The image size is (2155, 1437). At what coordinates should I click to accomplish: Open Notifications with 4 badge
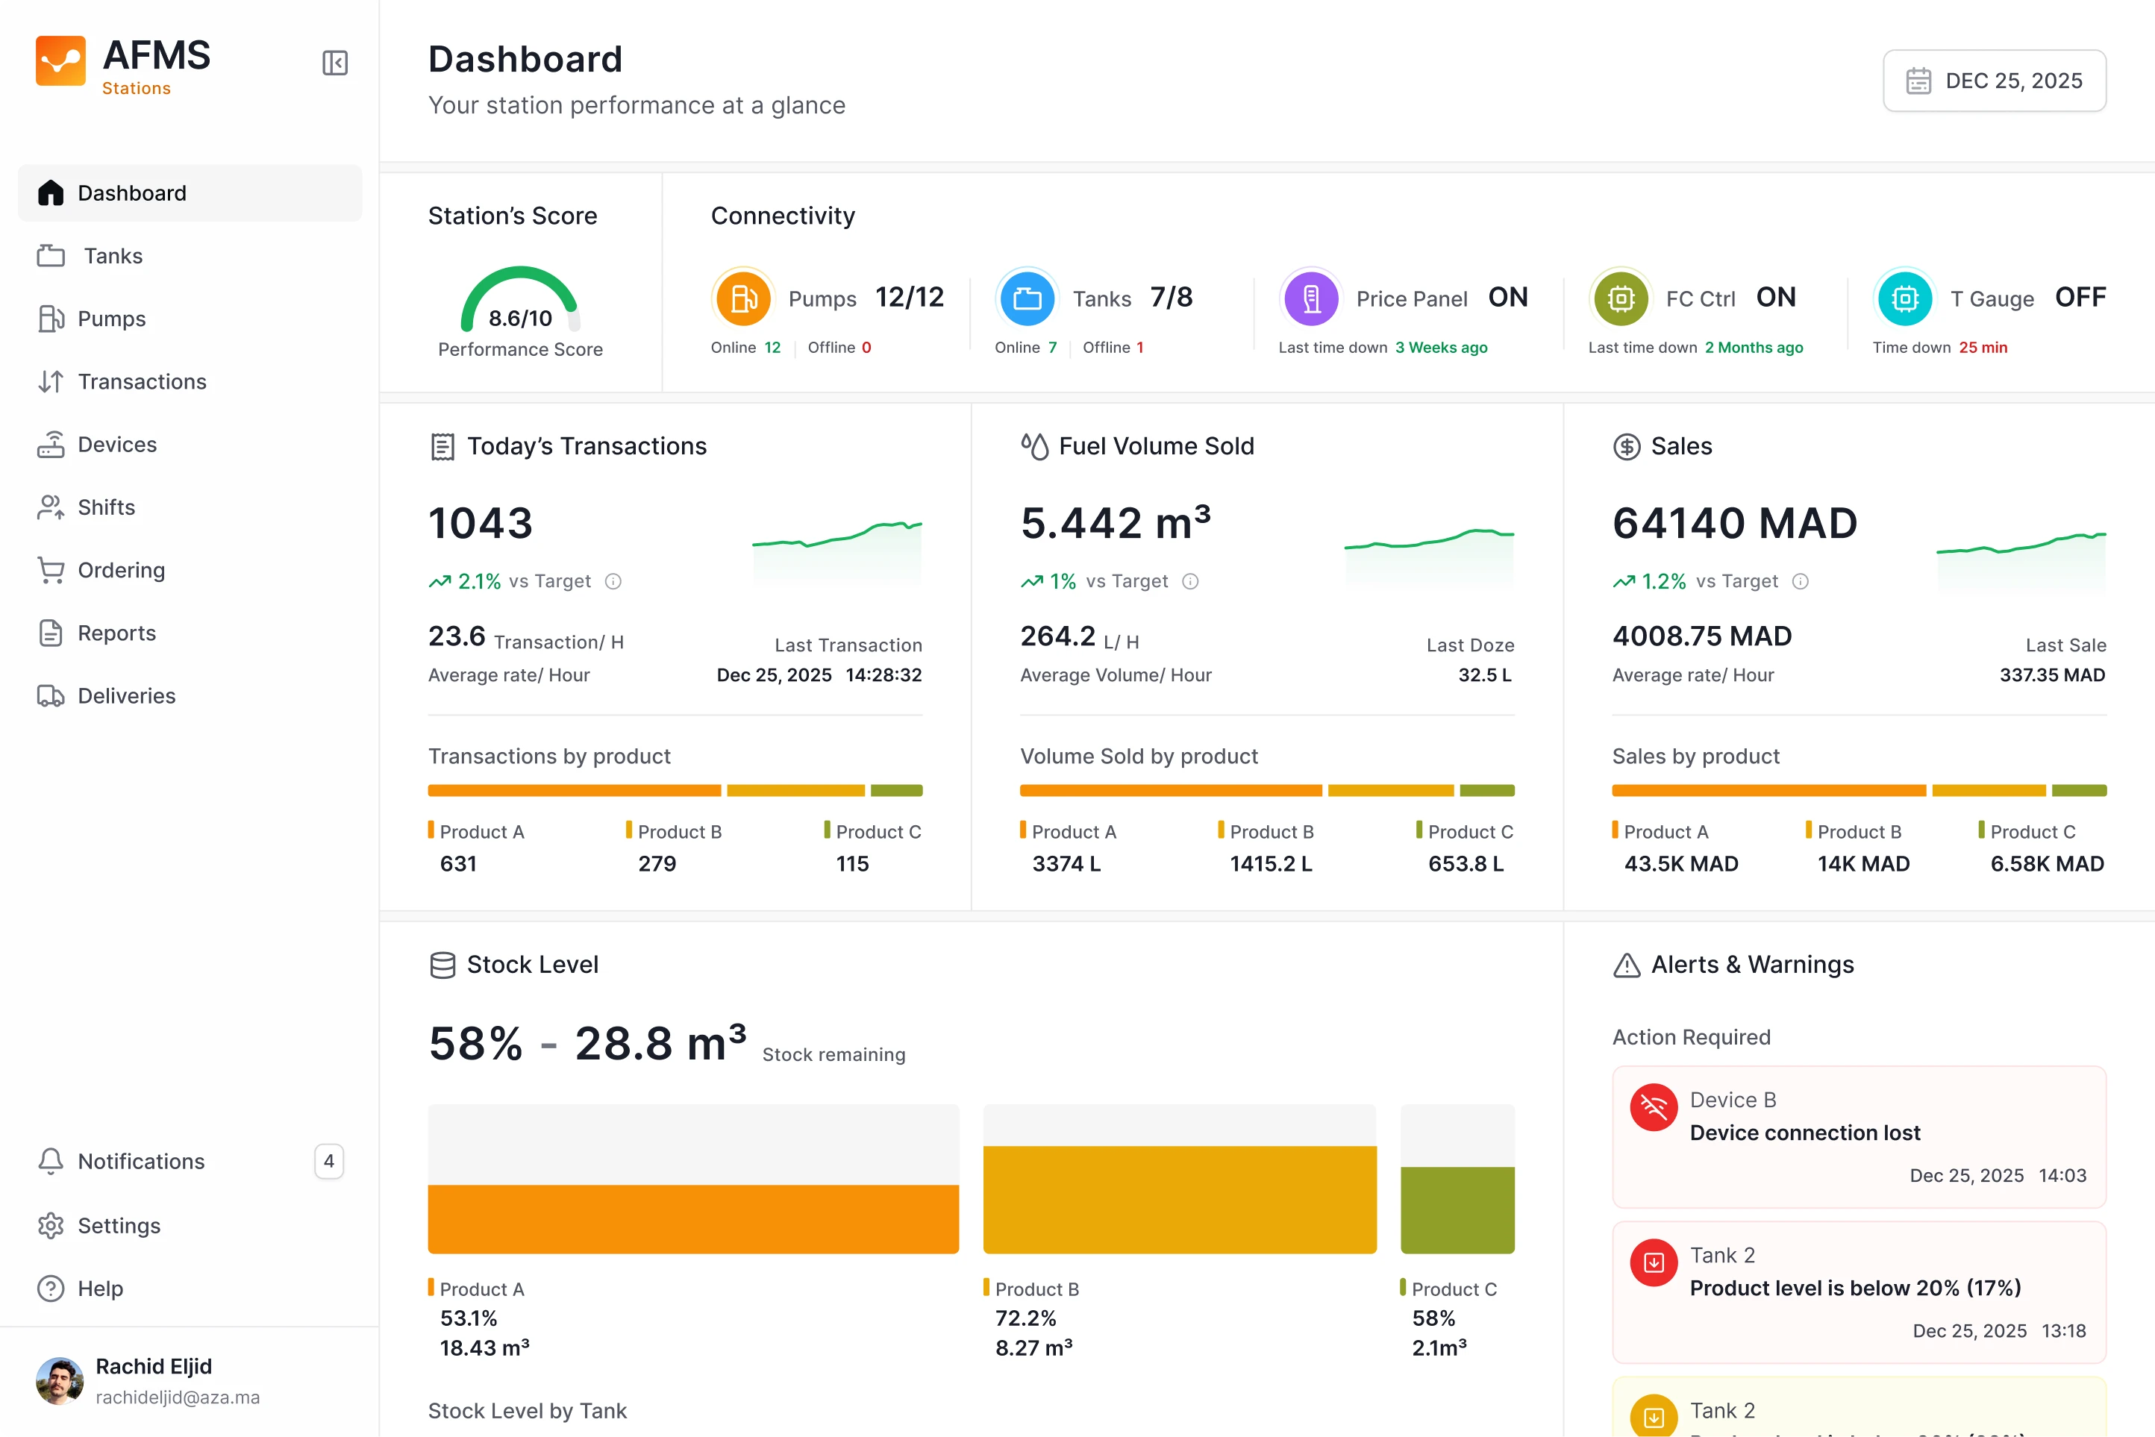(x=141, y=1161)
